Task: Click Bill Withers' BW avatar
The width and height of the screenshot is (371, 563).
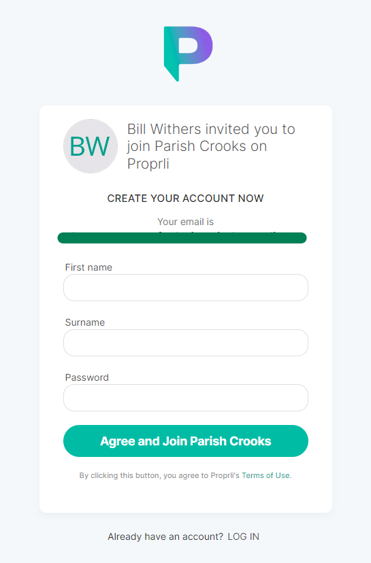Action: coord(91,146)
